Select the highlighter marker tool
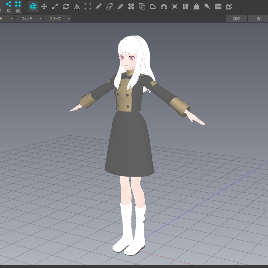This screenshot has width=268, height=268. pos(120,7)
